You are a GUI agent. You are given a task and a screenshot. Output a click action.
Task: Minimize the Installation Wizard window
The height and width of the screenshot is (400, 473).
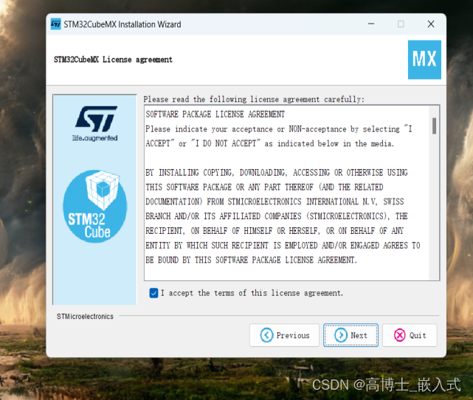(371, 24)
